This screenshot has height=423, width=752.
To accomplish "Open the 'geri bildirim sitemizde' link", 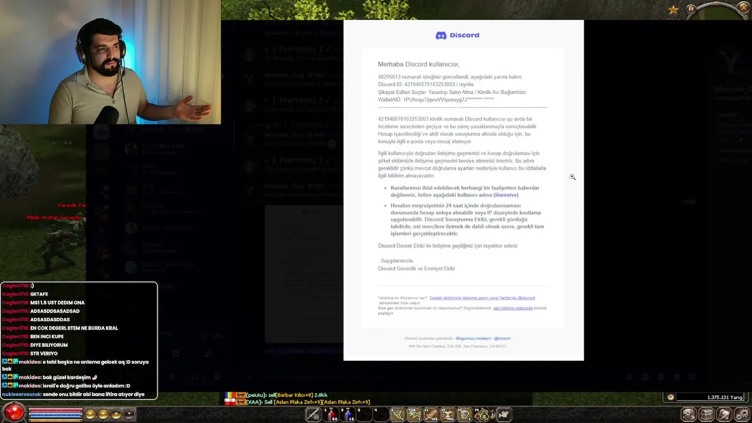I will (x=513, y=308).
